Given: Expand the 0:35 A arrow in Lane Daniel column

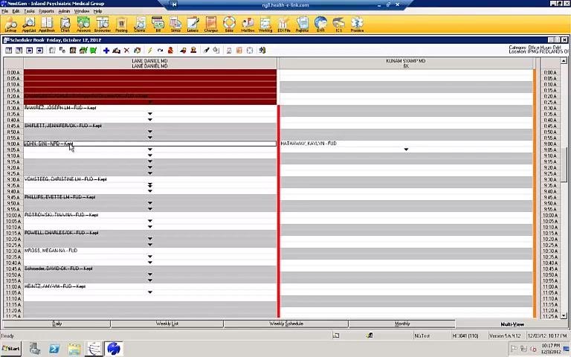Looking at the screenshot, I should 149,114.
